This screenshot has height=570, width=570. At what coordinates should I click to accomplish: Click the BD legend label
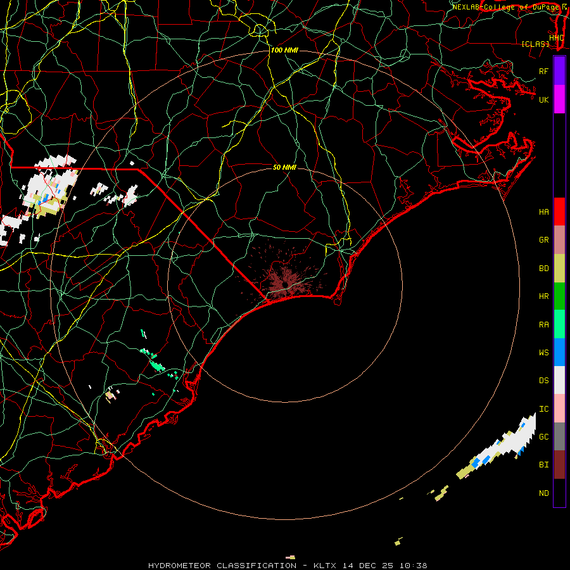click(543, 269)
